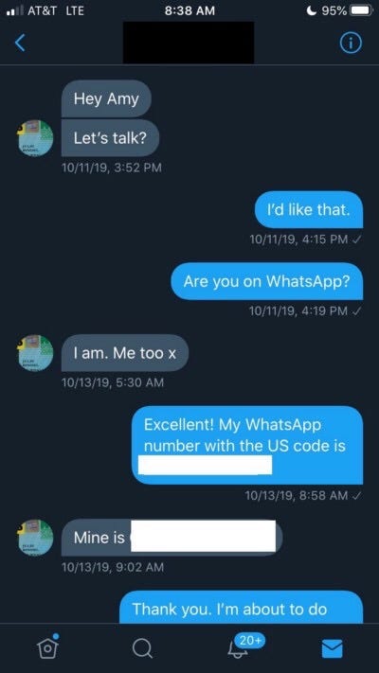Image resolution: width=379 pixels, height=673 pixels.
Task: Select "Are you on WhatsApp?" message
Action: (x=267, y=281)
